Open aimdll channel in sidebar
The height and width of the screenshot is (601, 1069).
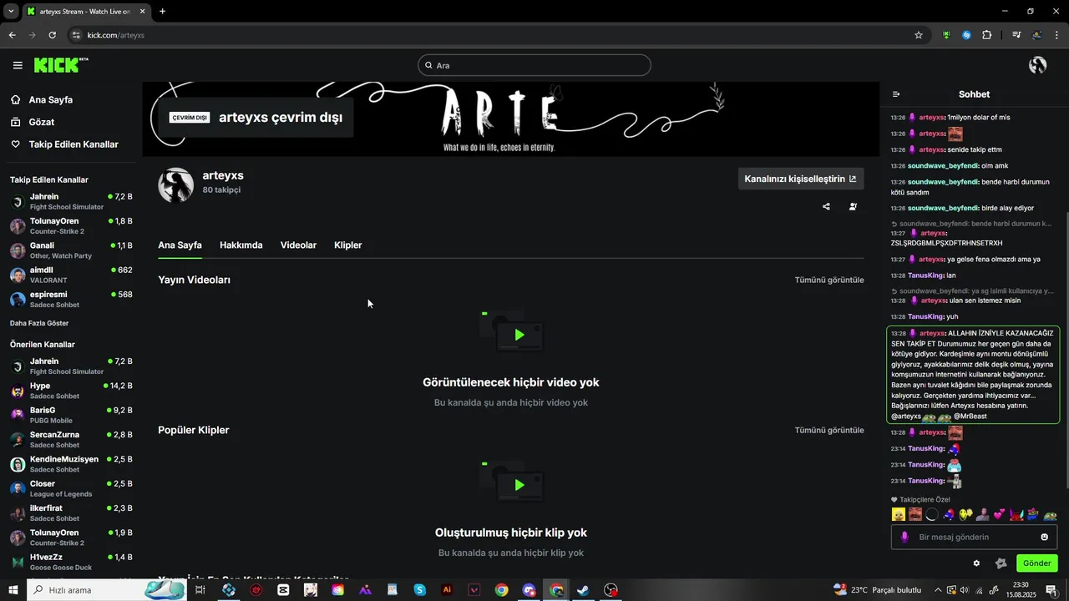point(71,275)
